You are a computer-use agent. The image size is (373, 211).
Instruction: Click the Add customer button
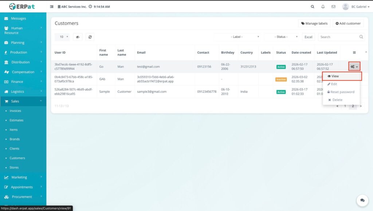pos(348,23)
